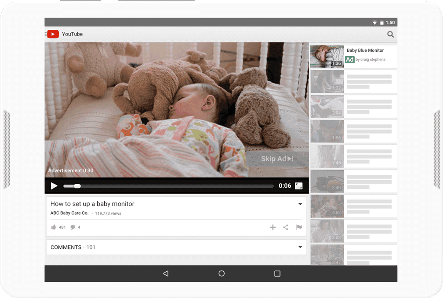Open Android recent apps square button
443x298 pixels.
(277, 273)
